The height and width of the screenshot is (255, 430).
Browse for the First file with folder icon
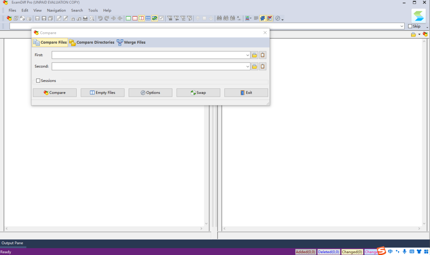click(255, 55)
